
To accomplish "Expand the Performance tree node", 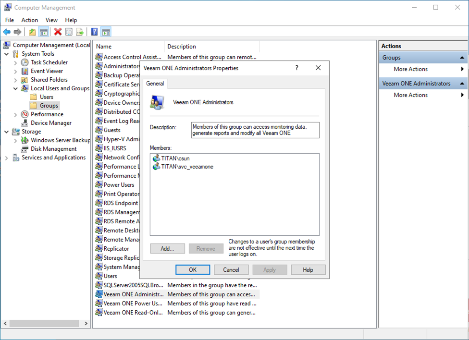I will [15, 114].
